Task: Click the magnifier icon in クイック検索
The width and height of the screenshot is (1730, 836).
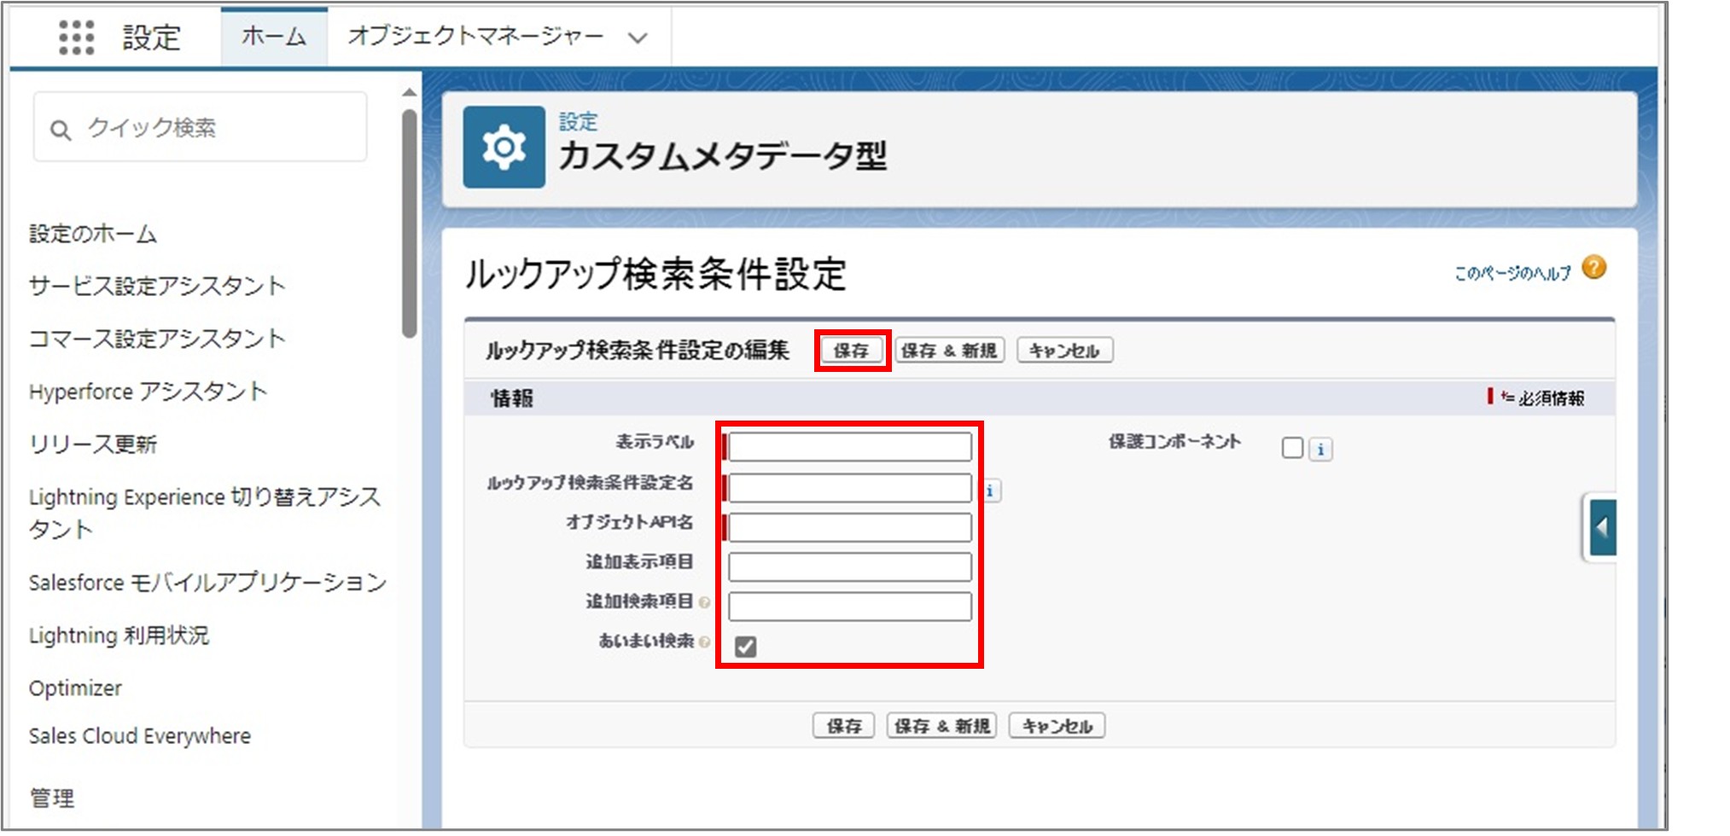Action: 59,128
